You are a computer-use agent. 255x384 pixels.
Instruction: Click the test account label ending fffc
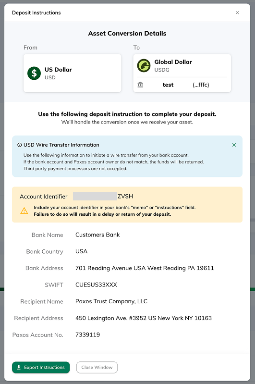point(186,85)
